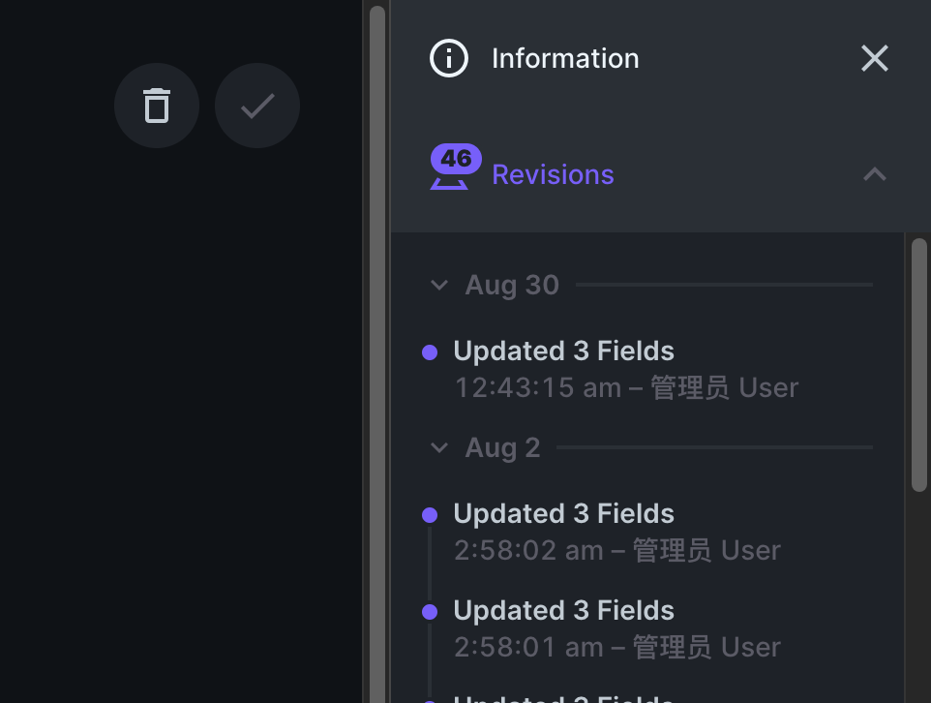
Task: Select the Information header label
Action: (x=565, y=58)
